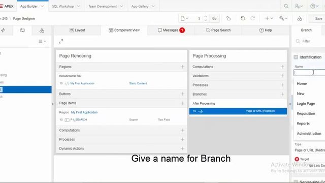Choose Login Page from the suggestions

[x=306, y=104]
